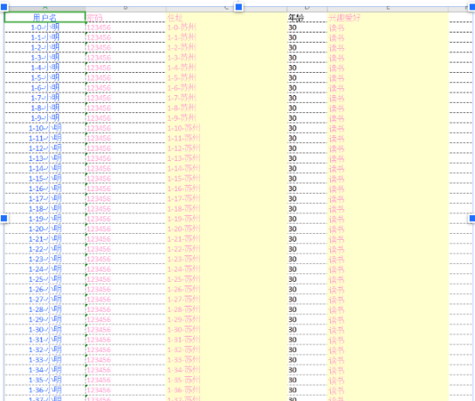Image resolution: width=475 pixels, height=401 pixels.
Task: Click the left-middle blue resize handle
Action: pyautogui.click(x=4, y=218)
